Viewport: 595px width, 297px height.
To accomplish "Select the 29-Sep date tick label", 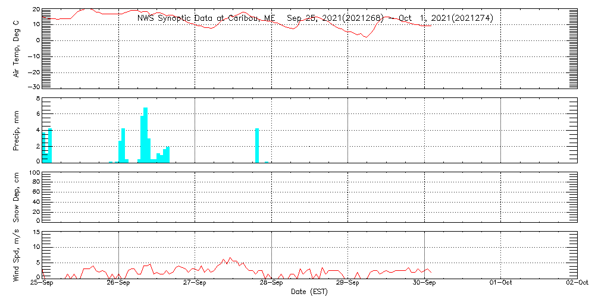I will pyautogui.click(x=347, y=284).
